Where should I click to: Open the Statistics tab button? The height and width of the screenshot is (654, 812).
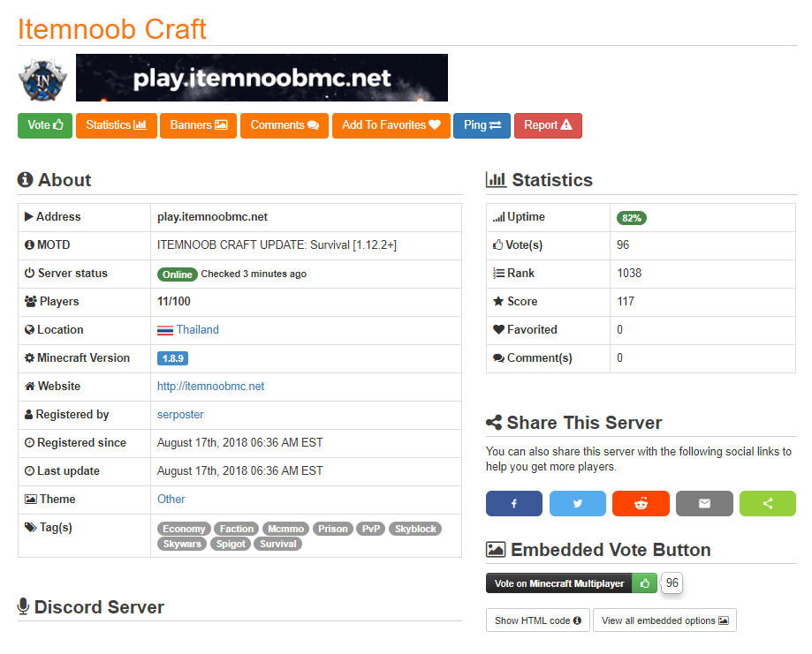tap(116, 125)
